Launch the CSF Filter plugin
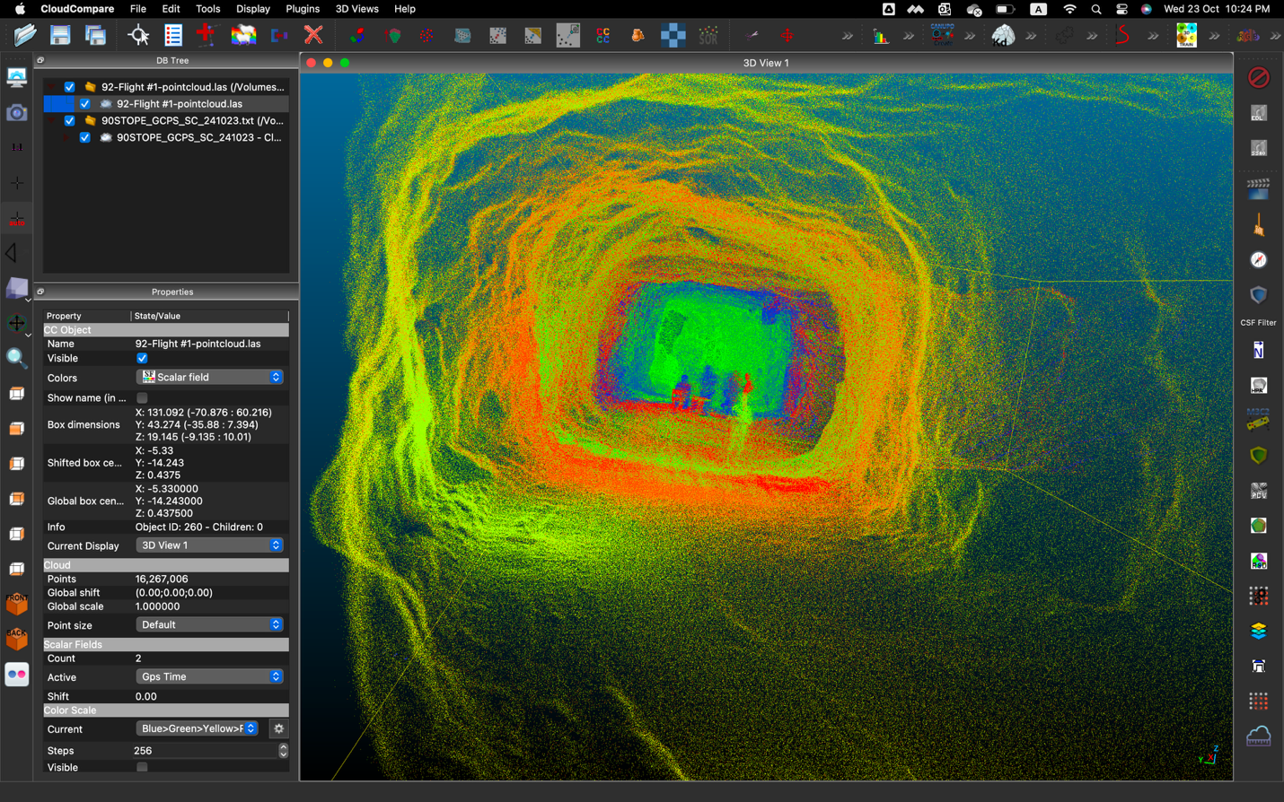The width and height of the screenshot is (1284, 802). 1258,296
